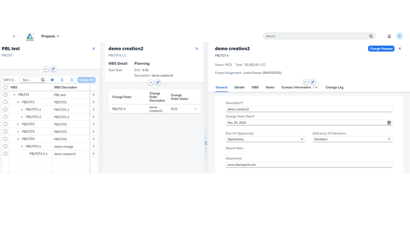Open details arrow for PBLTST2 row
Viewport: 410px width, 231px height.
(x=93, y=124)
